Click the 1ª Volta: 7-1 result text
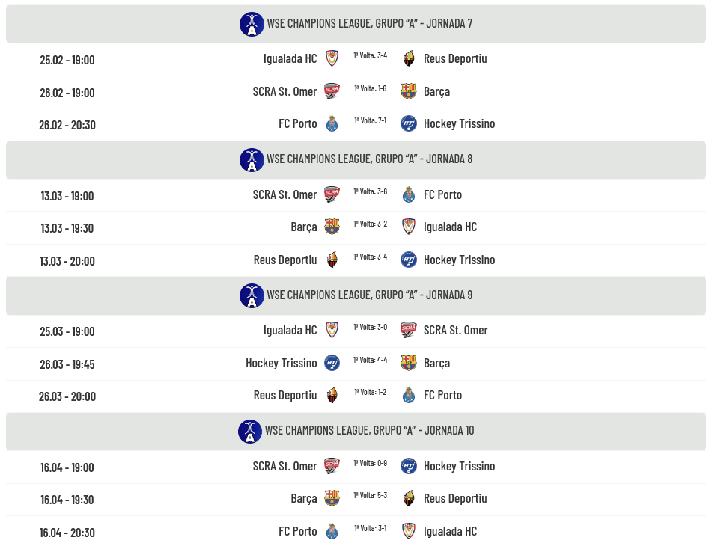Viewport: 712px width, 552px height. [370, 120]
